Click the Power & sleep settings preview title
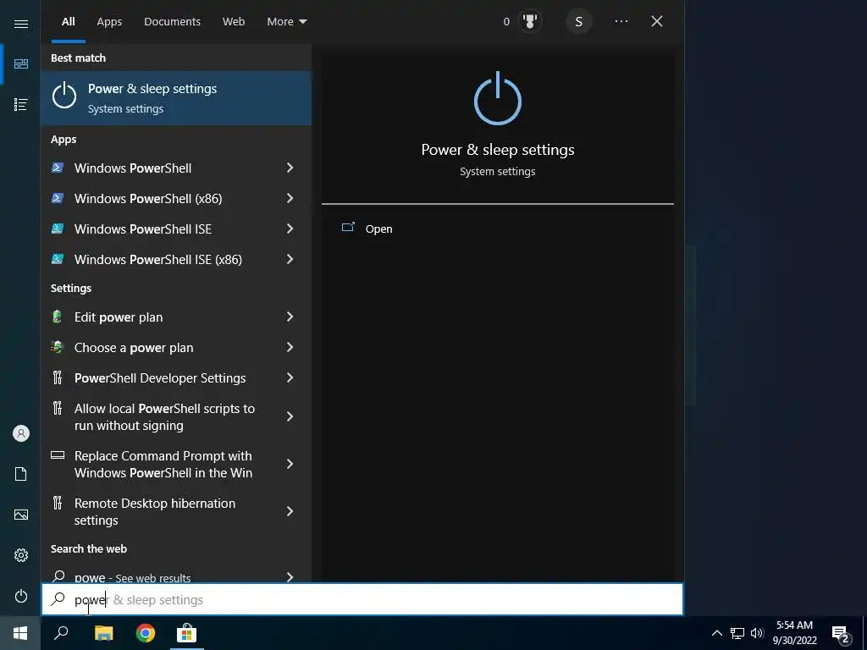Viewport: 867px width, 650px height. [x=498, y=150]
